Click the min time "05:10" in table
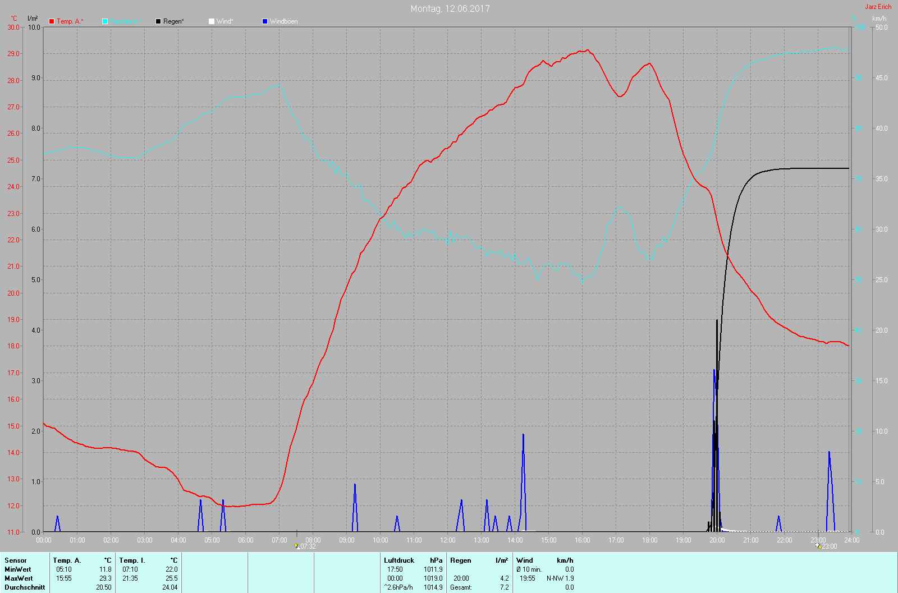 [x=64, y=569]
